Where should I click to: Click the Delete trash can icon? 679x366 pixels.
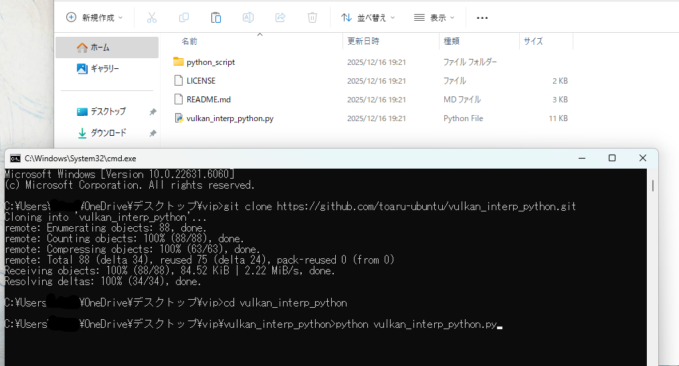(x=312, y=17)
